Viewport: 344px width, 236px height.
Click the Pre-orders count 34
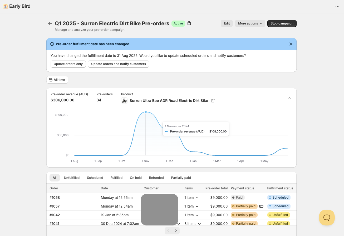99,100
